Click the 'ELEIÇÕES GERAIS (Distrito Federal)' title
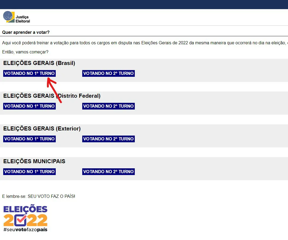Image resolution: width=288 pixels, height=240 pixels. 52,96
